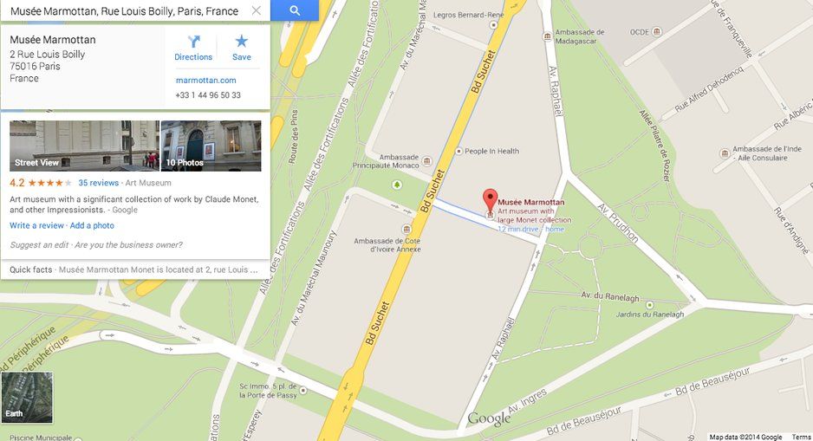
Task: Click the Add a photo link
Action: coord(92,225)
